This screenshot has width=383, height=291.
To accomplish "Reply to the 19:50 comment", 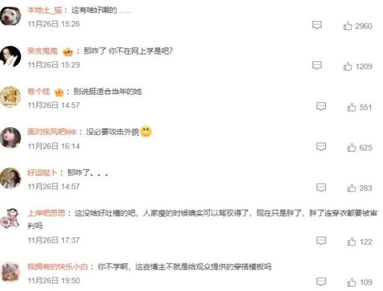I will click(321, 281).
